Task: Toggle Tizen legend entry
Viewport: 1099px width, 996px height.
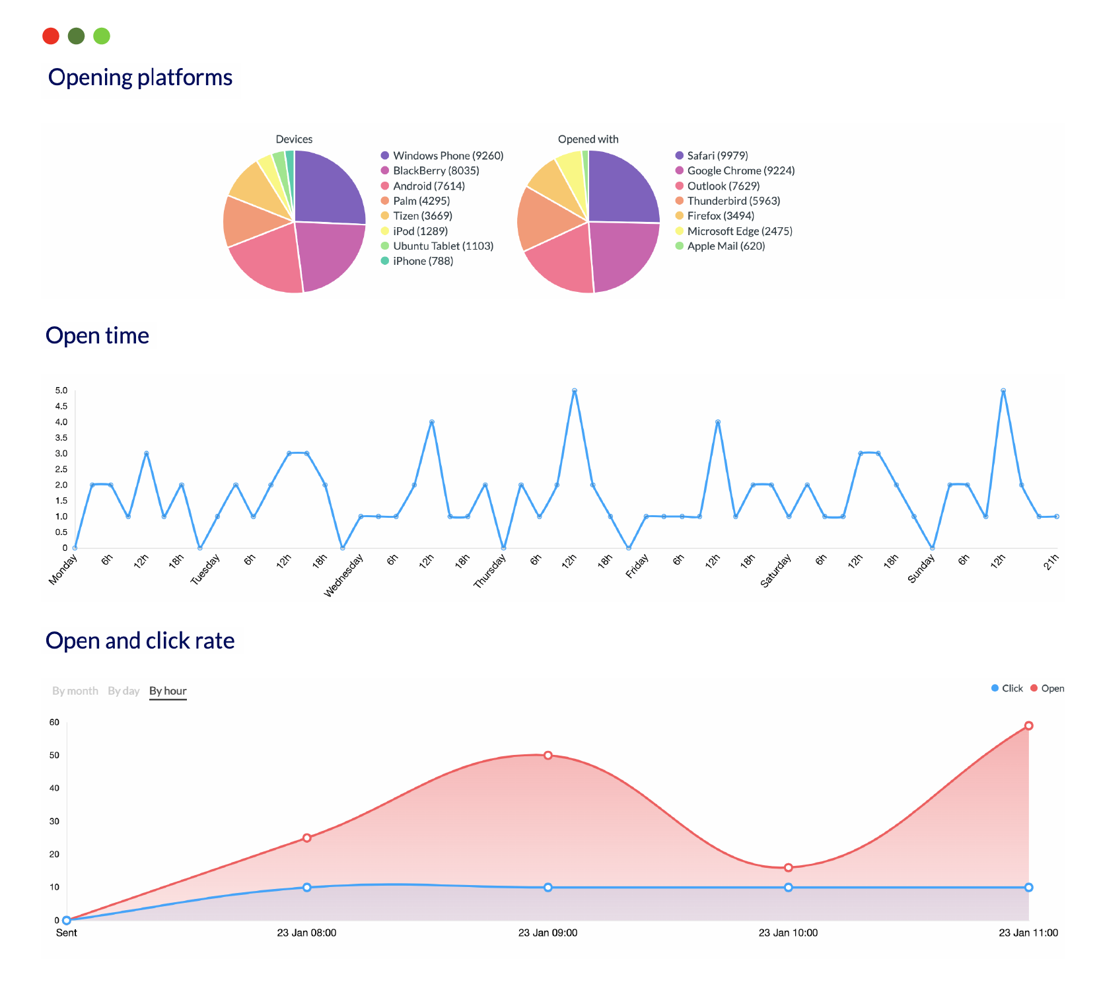Action: point(417,216)
